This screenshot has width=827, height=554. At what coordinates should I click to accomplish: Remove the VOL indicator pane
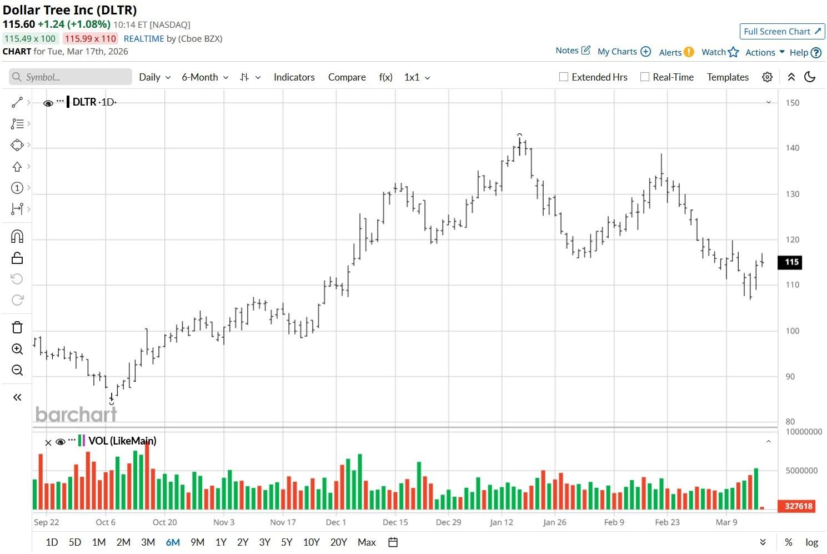(x=48, y=443)
